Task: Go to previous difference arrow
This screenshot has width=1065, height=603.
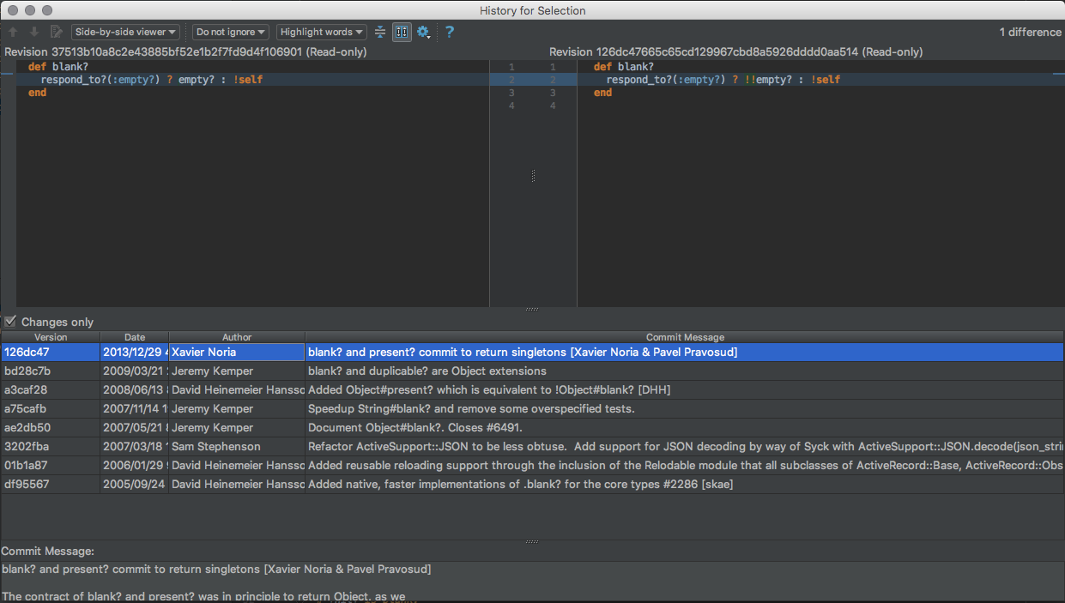Action: click(13, 32)
